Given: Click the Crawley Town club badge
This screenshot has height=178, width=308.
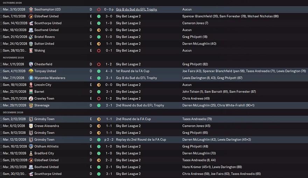Looking at the screenshot, I should (x=31, y=98).
